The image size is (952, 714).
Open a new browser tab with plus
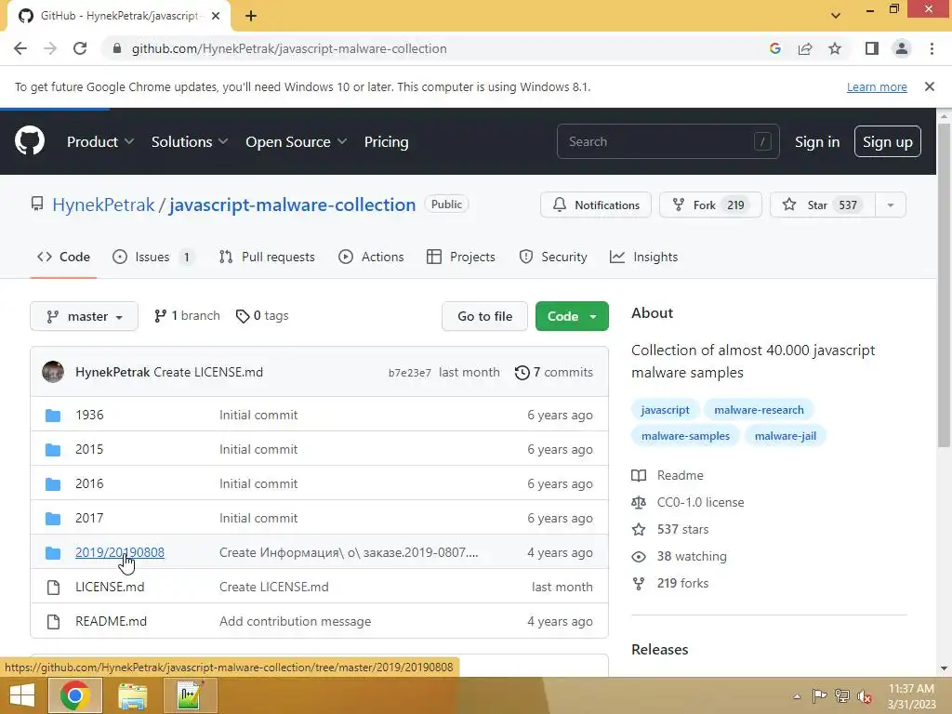pos(251,16)
